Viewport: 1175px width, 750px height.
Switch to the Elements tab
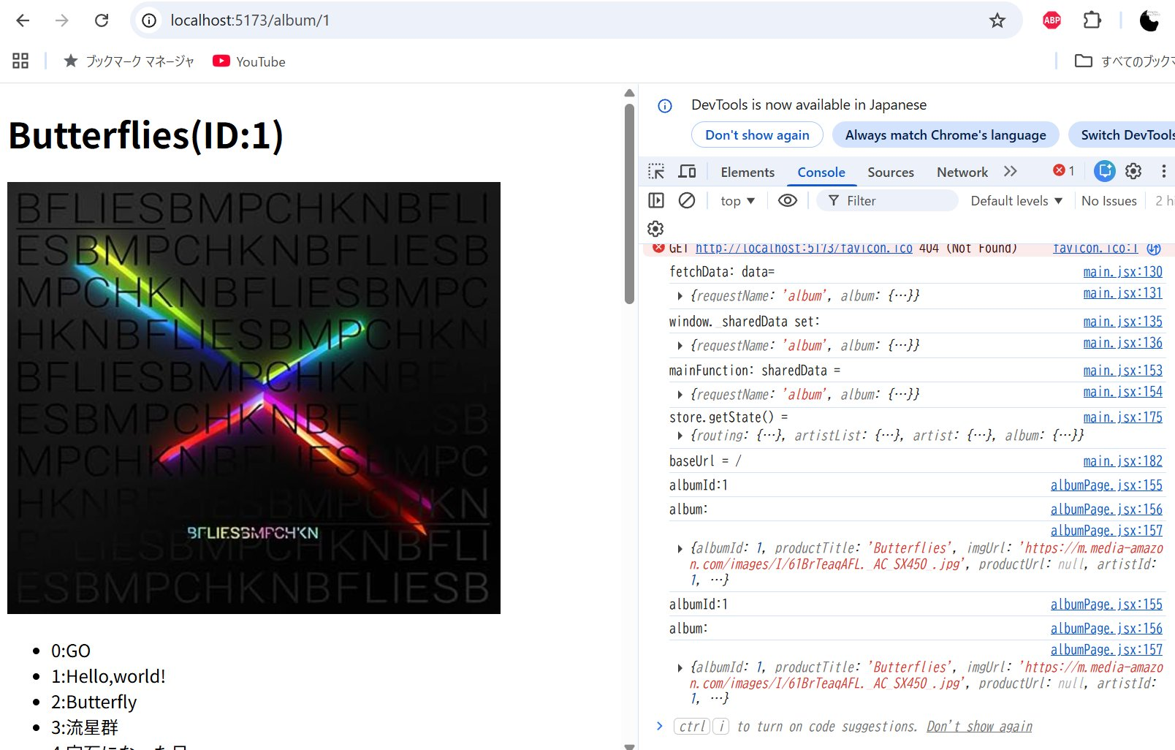point(748,172)
